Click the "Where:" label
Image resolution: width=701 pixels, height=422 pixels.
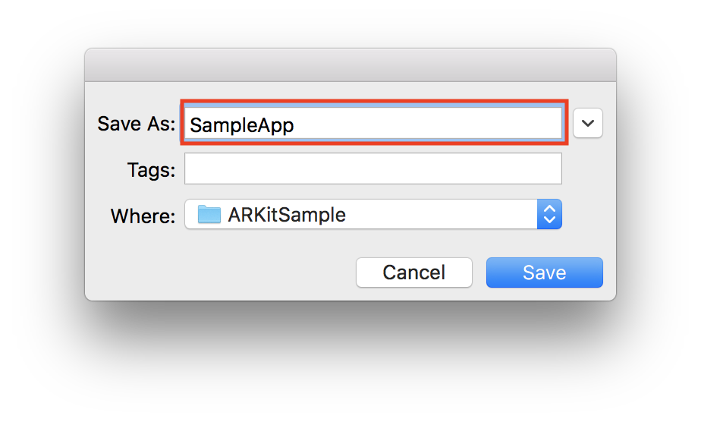point(143,216)
